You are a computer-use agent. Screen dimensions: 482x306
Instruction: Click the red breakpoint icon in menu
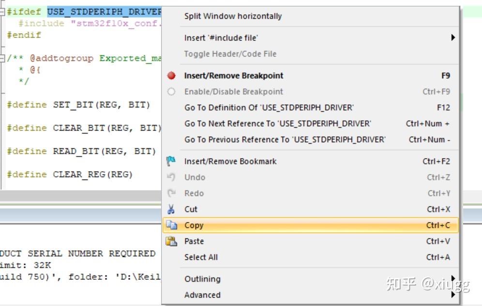[x=171, y=76]
